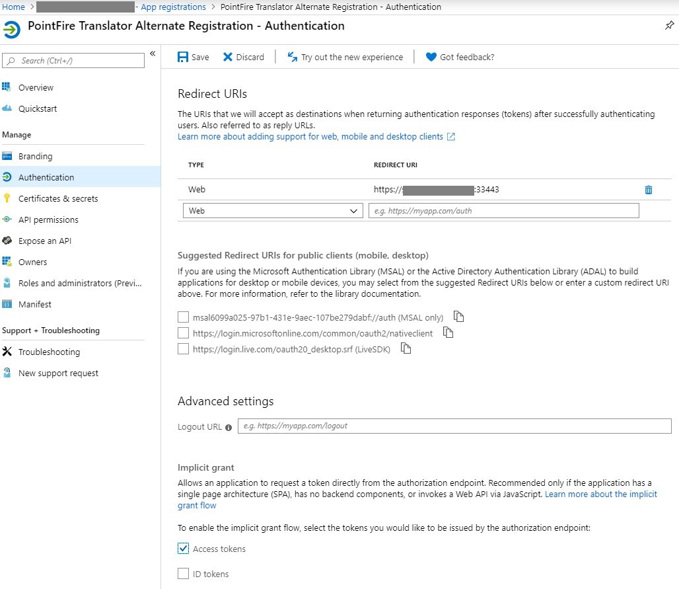Viewport: 679px width, 589px height.
Task: Click the Discard button label
Action: (x=250, y=58)
